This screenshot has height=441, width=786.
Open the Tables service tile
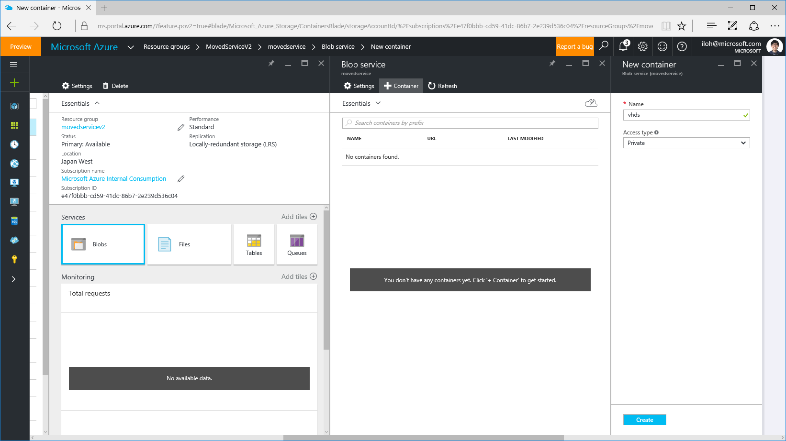coord(254,244)
